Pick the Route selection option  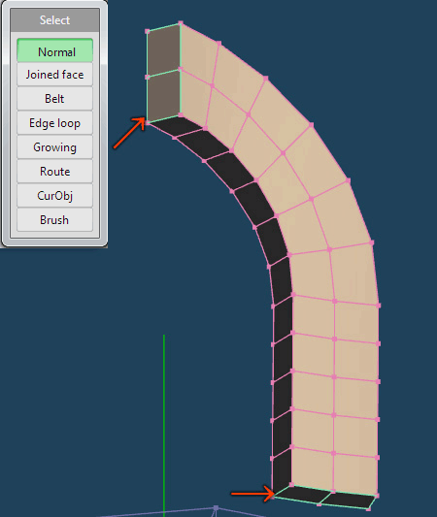click(54, 172)
